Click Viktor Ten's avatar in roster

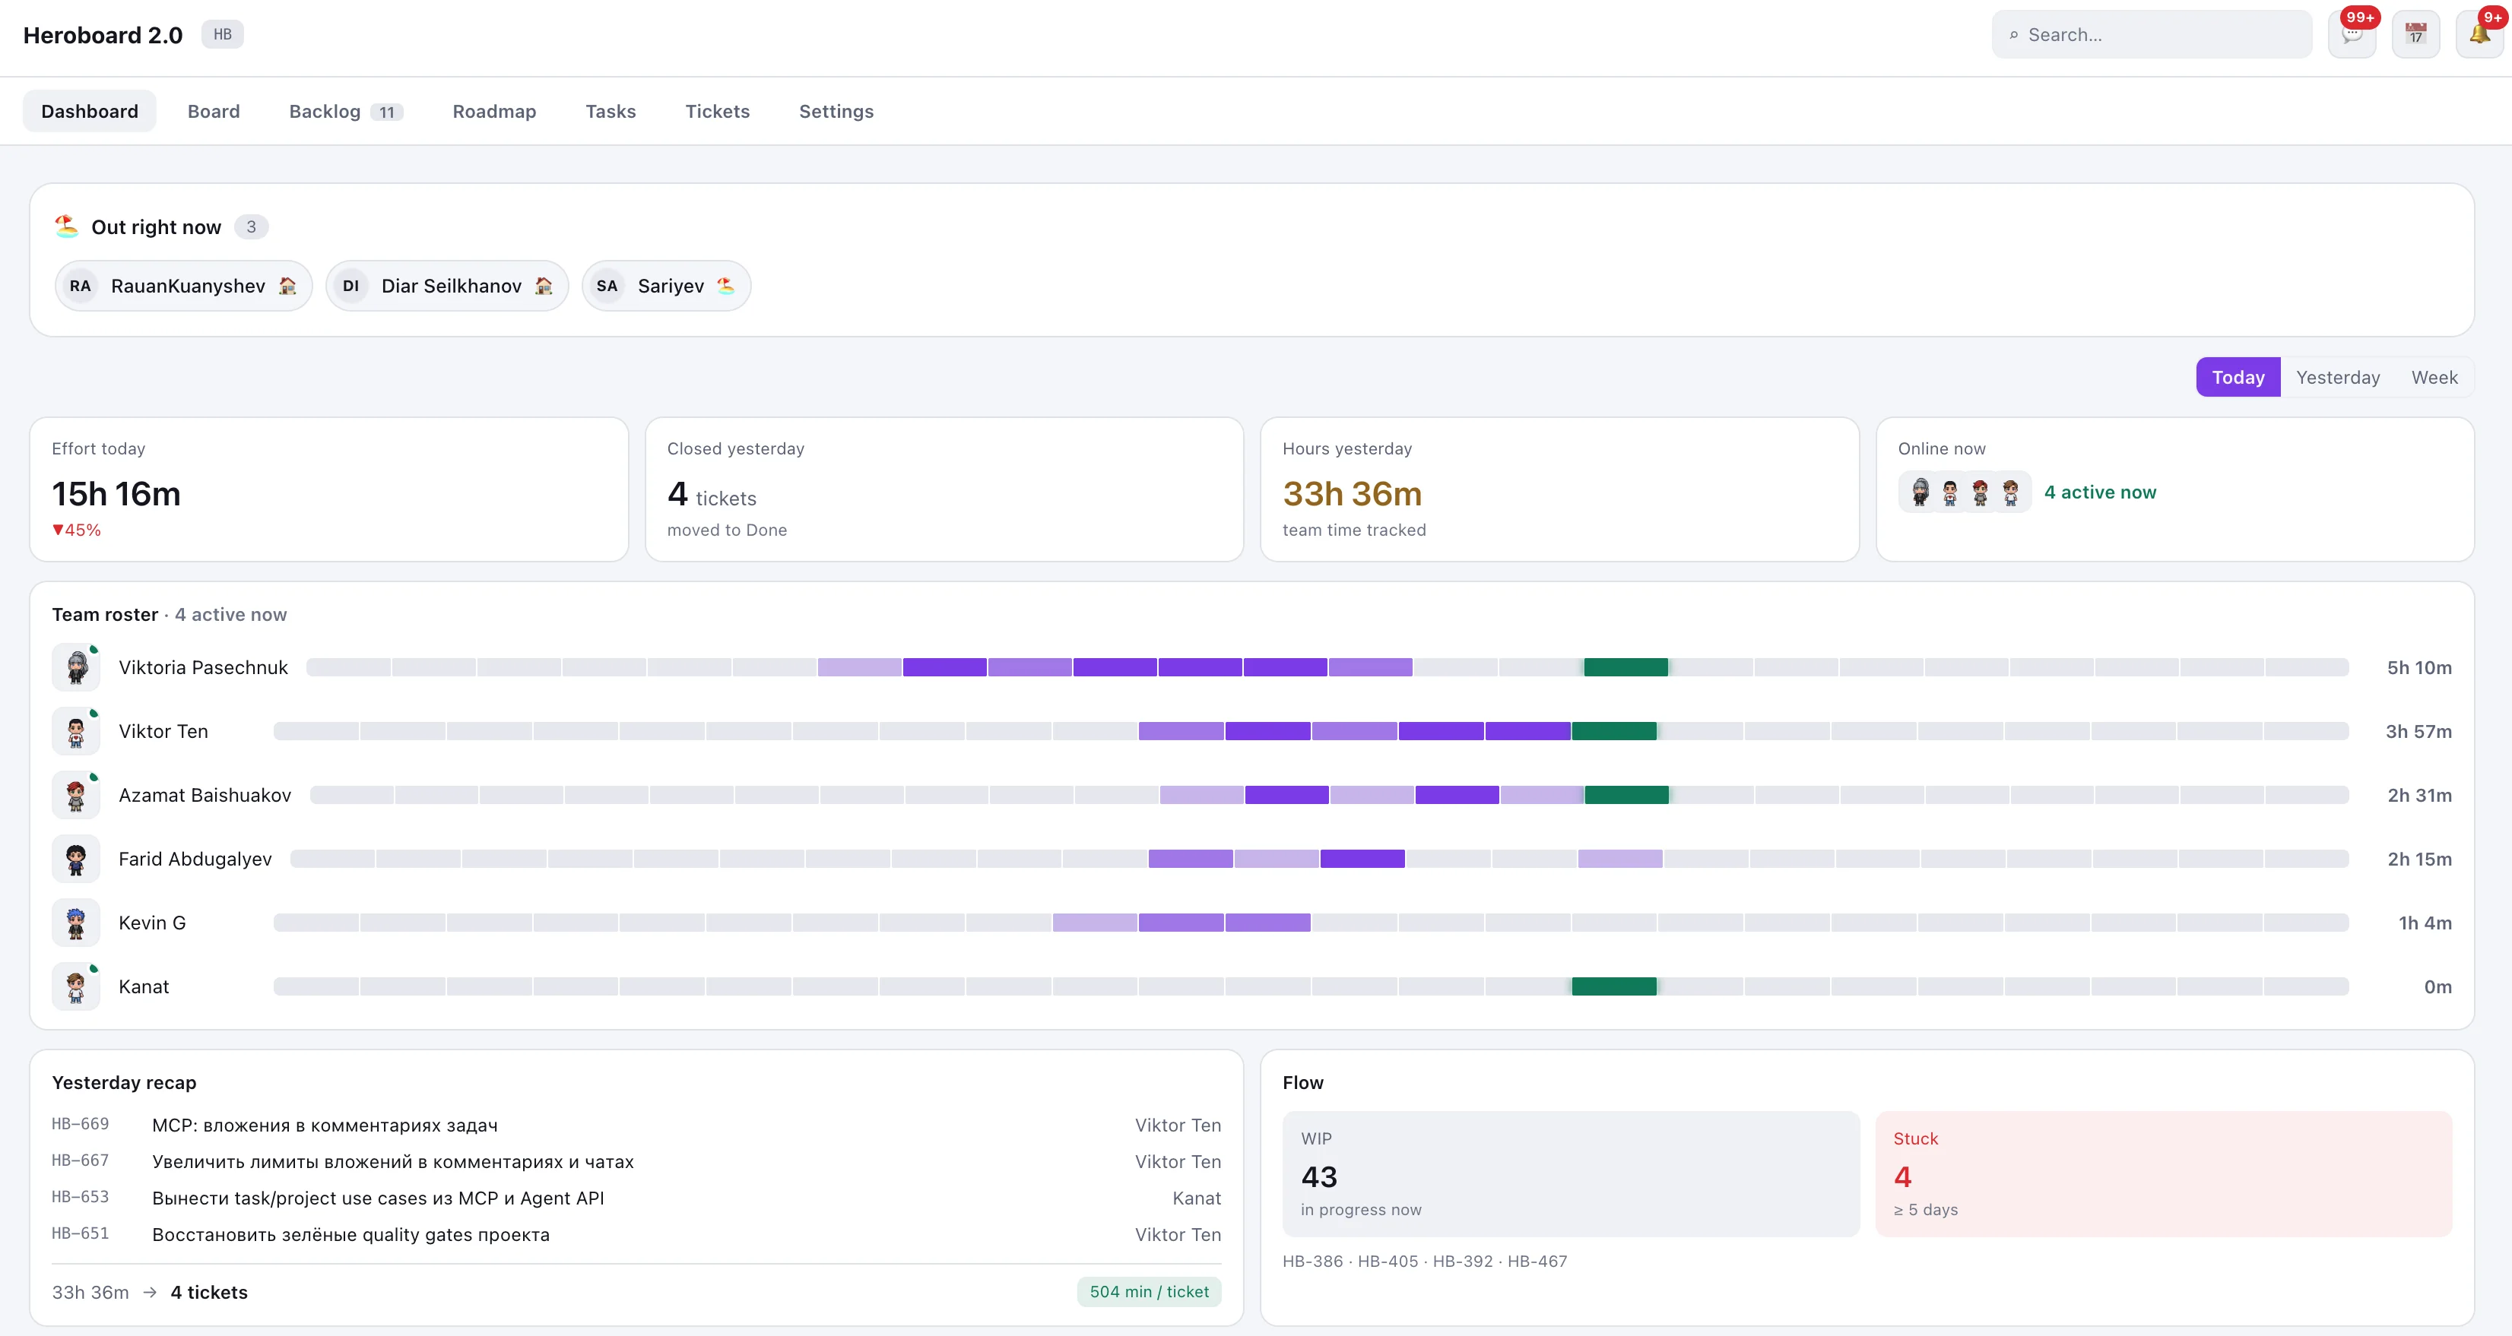(76, 731)
